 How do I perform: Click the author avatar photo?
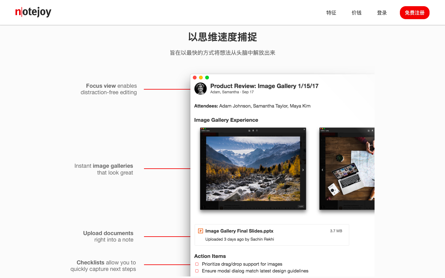200,89
